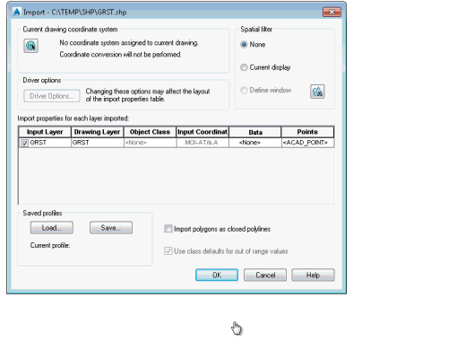The width and height of the screenshot is (474, 359).
Task: Open the GRST drawing layer cell
Action: 98,143
